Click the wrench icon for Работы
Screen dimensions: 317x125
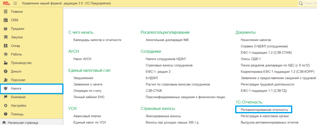(x=5, y=54)
